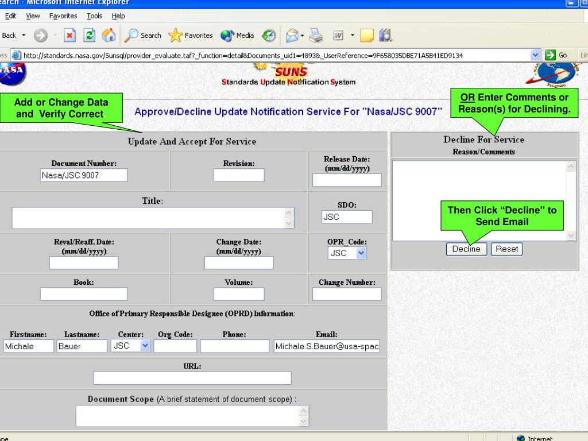The image size is (588, 441).
Task: Click the Mail envelope toolbar icon
Action: point(292,36)
